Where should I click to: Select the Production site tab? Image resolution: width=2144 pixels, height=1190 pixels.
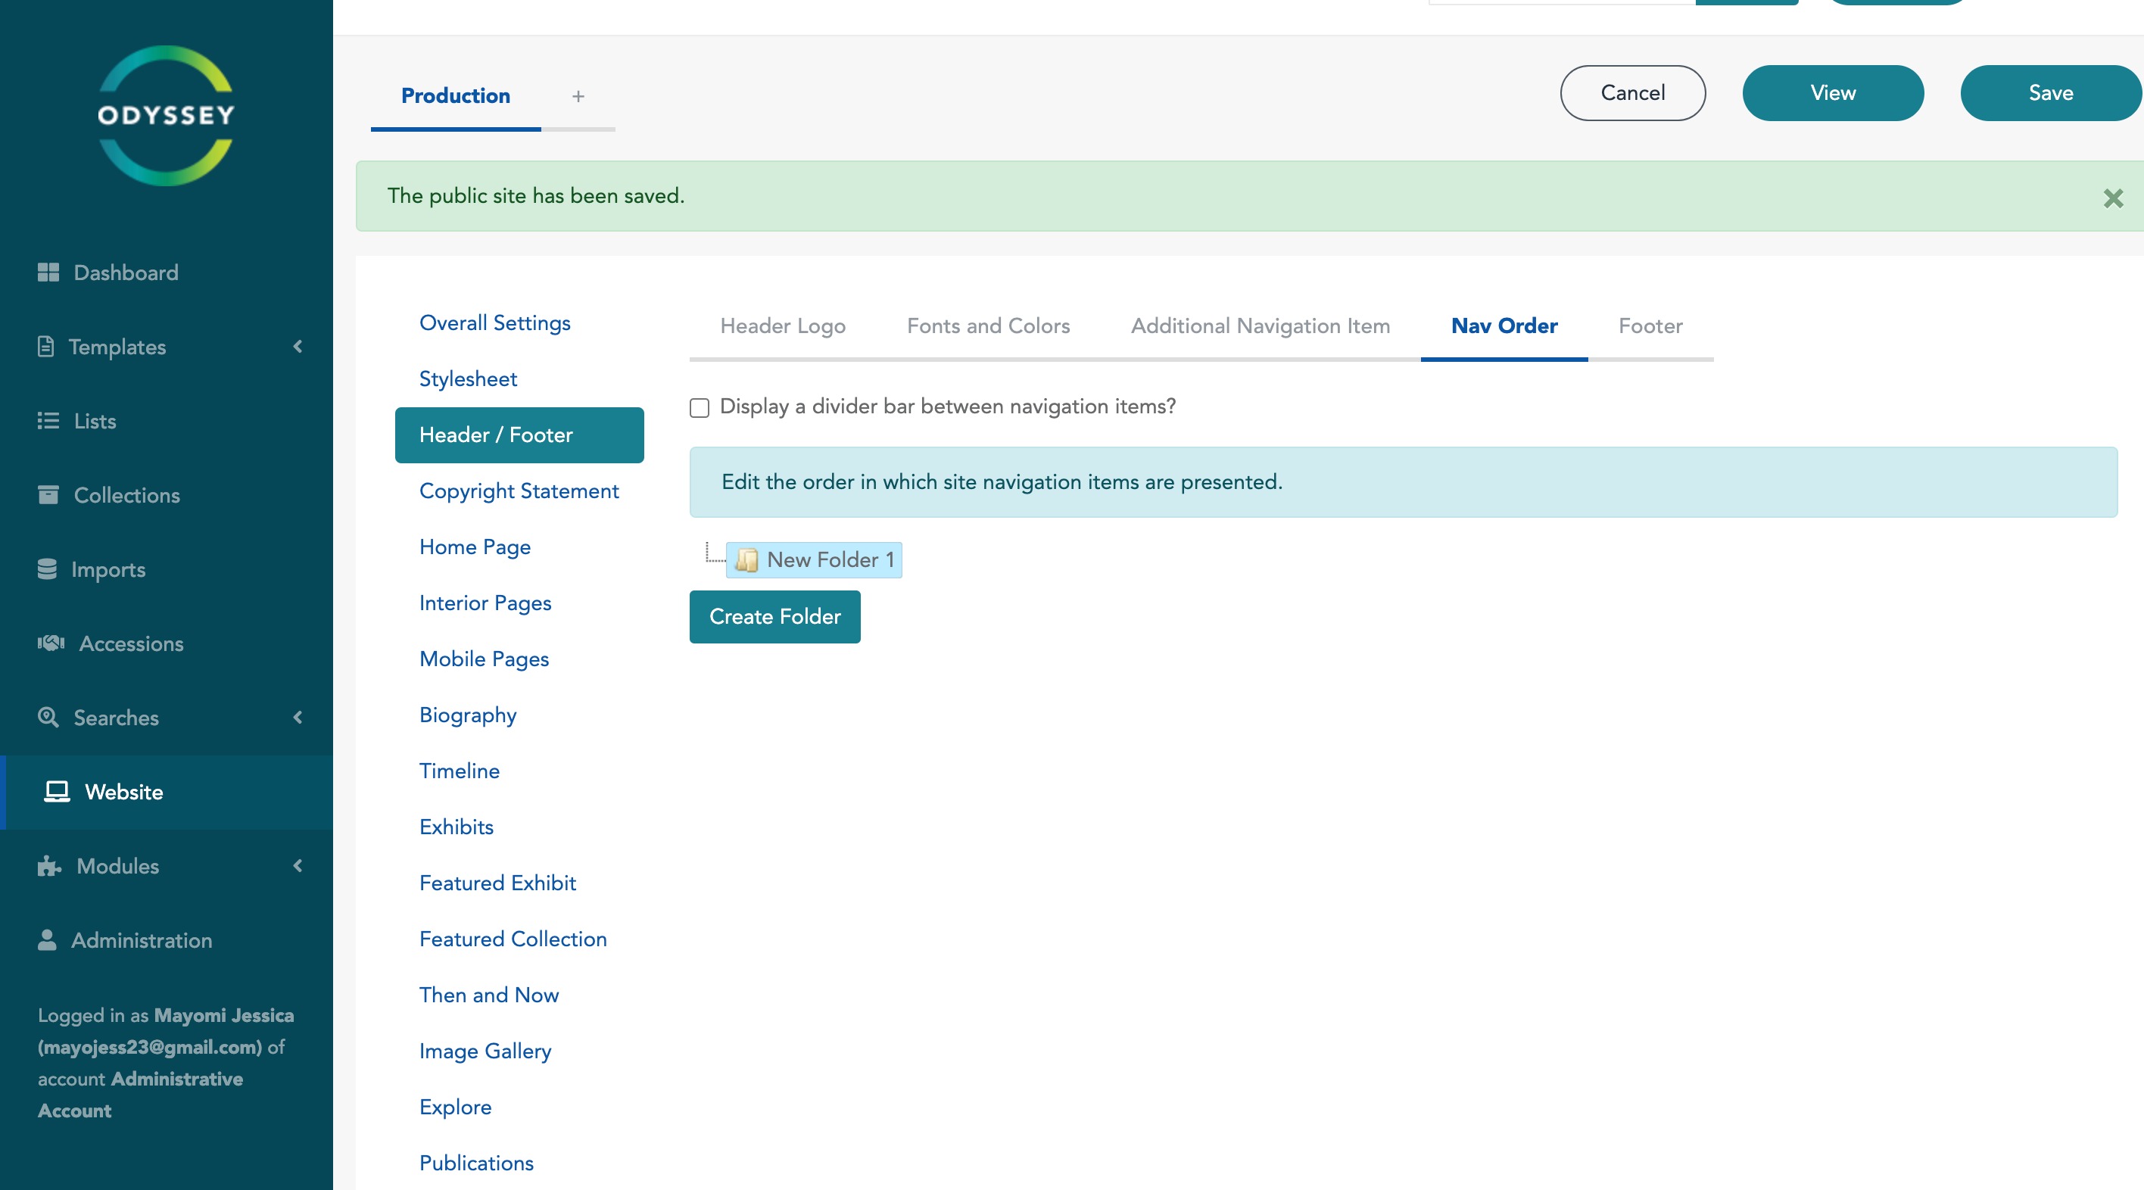pyautogui.click(x=455, y=95)
